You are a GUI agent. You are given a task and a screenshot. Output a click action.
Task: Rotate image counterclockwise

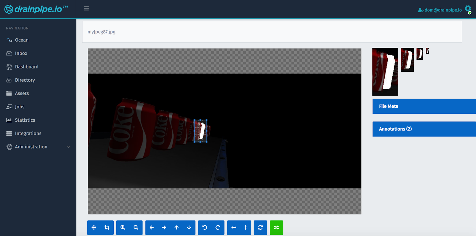(x=205, y=228)
